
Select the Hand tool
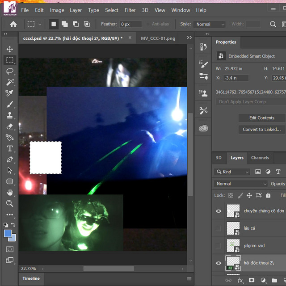pyautogui.click(x=9, y=193)
